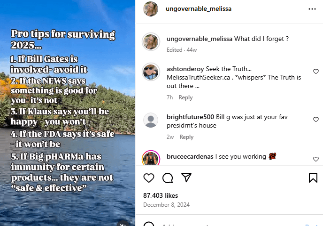Click the header profile picture of ungovernable_melissa
This screenshot has width=323, height=226.
(x=151, y=9)
